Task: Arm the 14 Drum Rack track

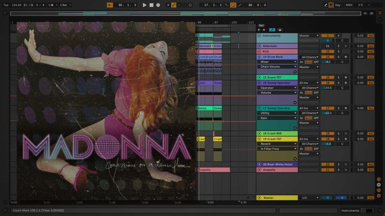Action: [x=346, y=57]
